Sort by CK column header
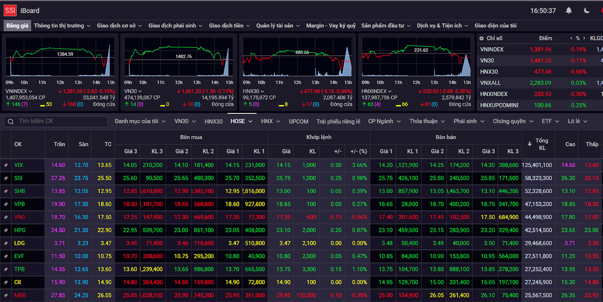 click(18, 144)
